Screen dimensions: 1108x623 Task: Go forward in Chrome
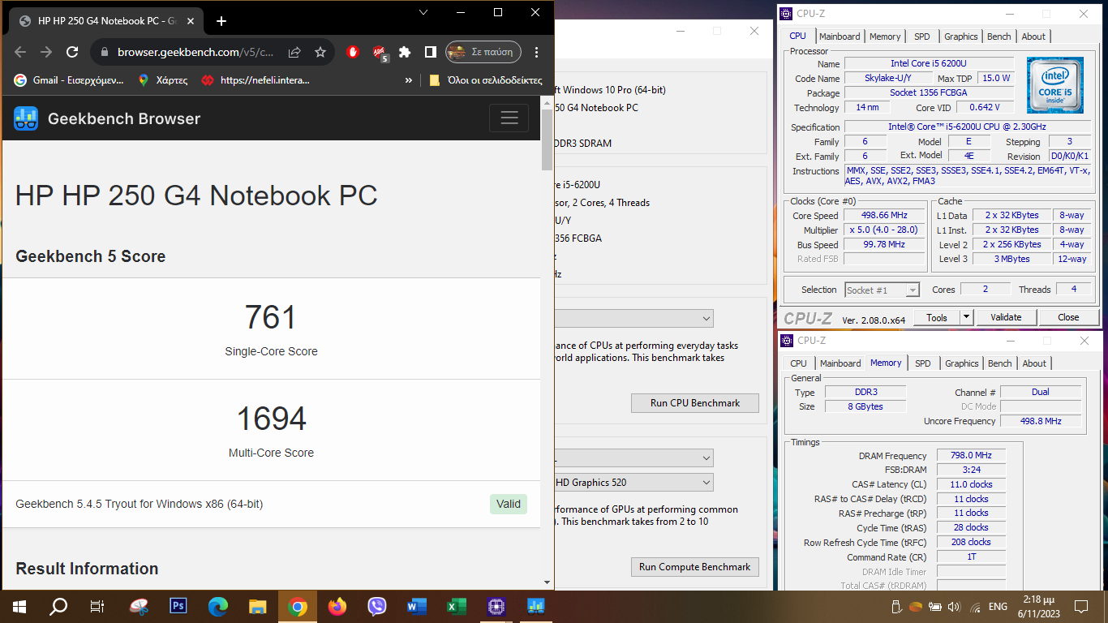click(46, 52)
